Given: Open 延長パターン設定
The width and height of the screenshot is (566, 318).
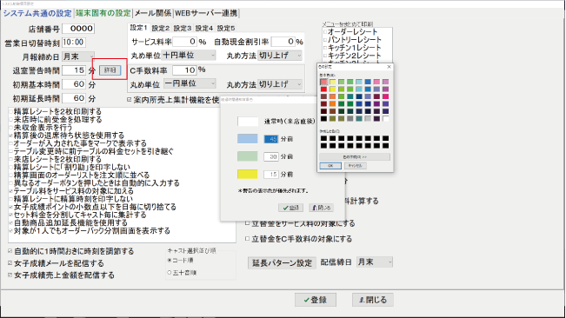Looking at the screenshot, I should [282, 263].
